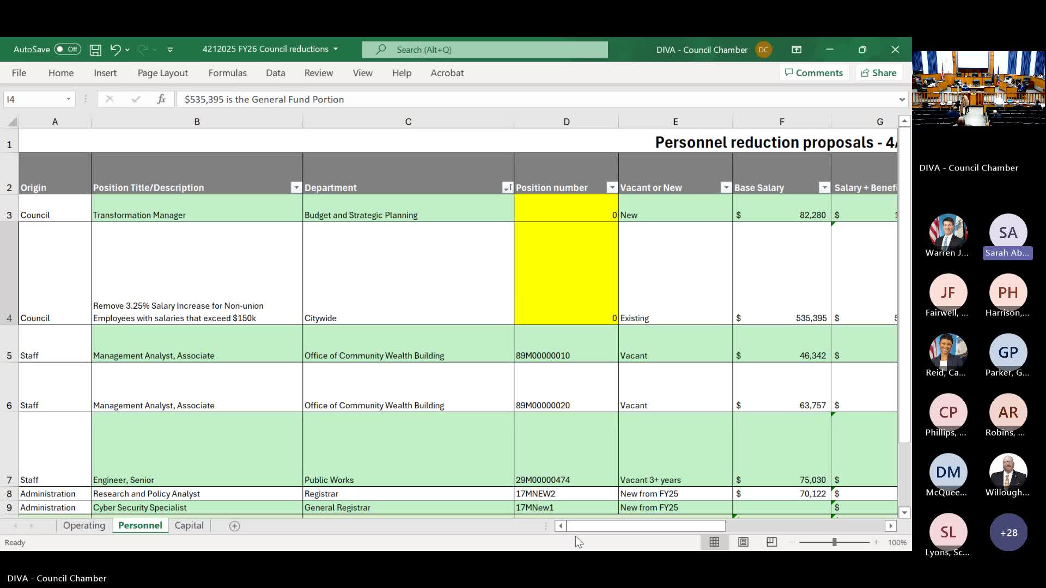This screenshot has width=1046, height=588.
Task: Click the Search box in title bar
Action: (x=485, y=50)
